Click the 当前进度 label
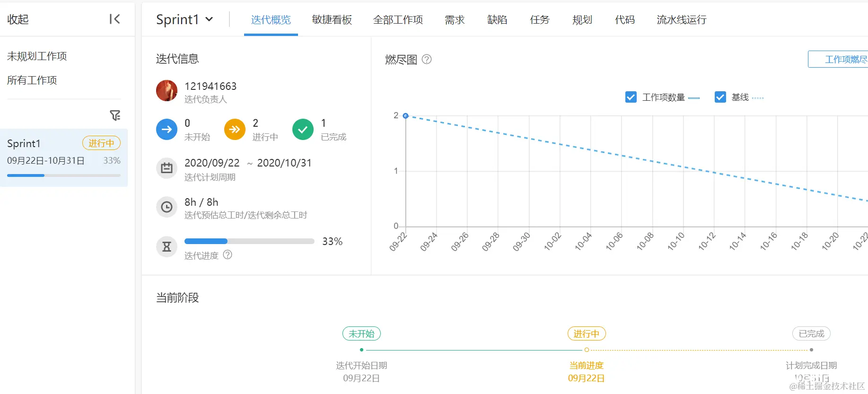868x394 pixels. pos(587,365)
